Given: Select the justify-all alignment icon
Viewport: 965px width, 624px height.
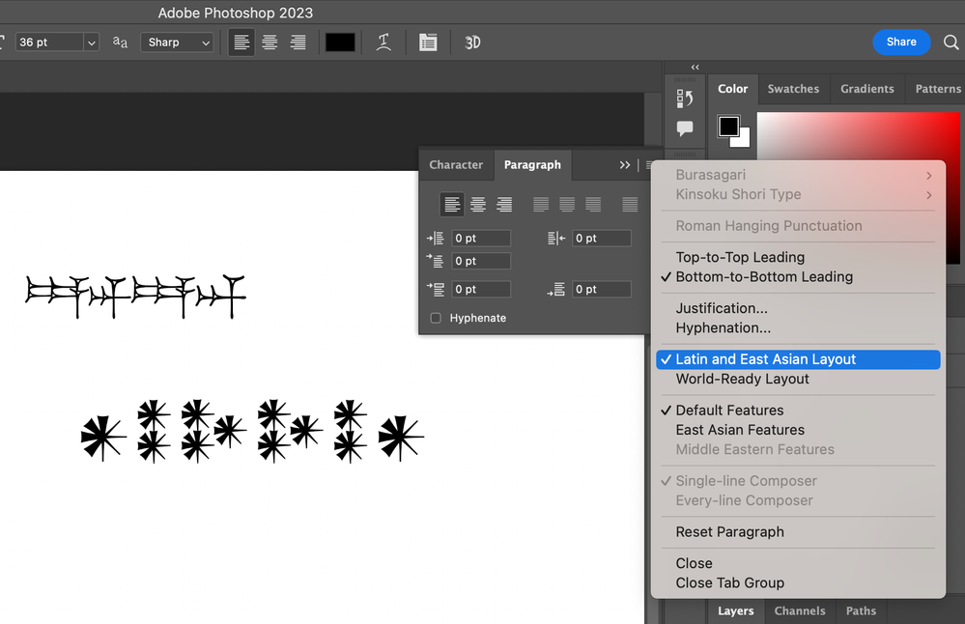Looking at the screenshot, I should click(630, 204).
